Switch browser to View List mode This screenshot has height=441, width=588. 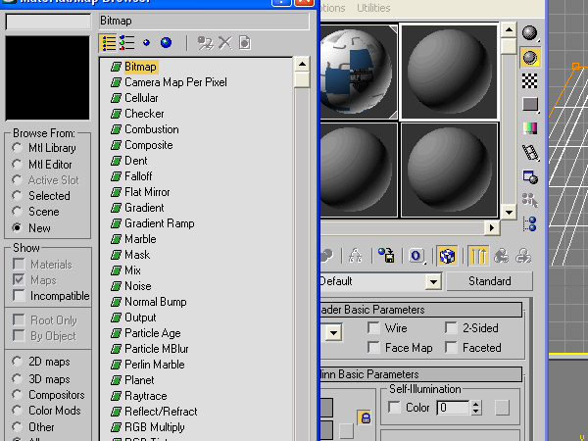pyautogui.click(x=109, y=43)
